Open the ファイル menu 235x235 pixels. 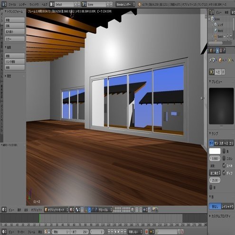tap(12, 5)
